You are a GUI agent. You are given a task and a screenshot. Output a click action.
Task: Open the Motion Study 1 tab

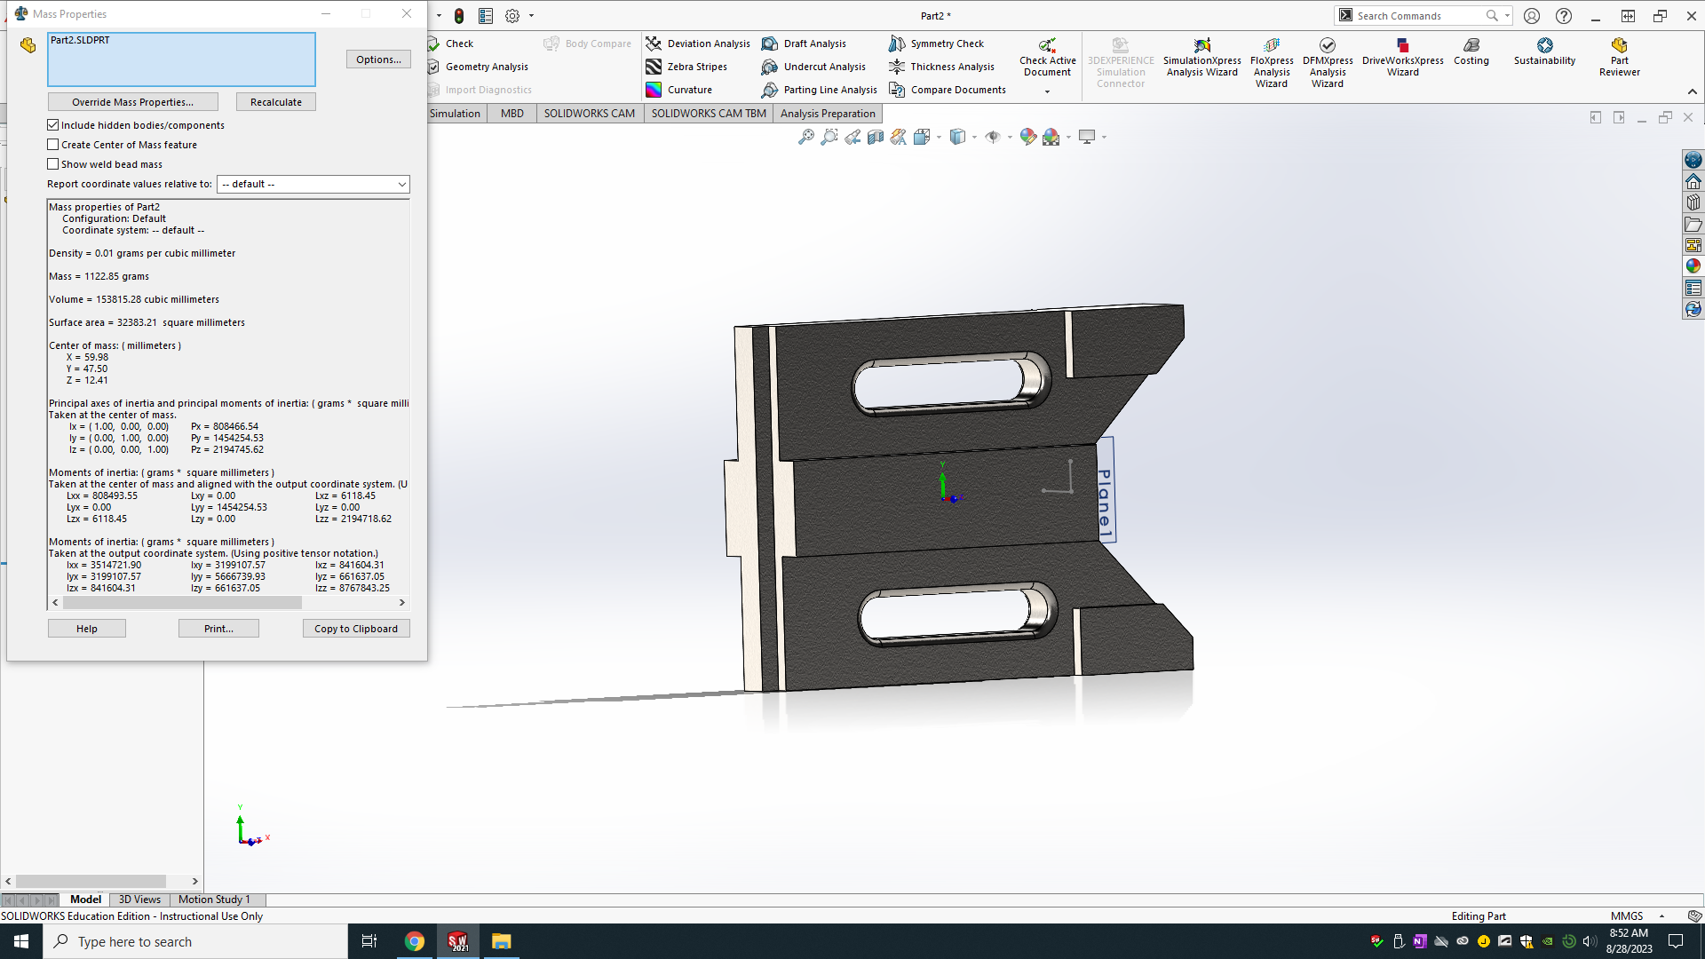pos(214,900)
